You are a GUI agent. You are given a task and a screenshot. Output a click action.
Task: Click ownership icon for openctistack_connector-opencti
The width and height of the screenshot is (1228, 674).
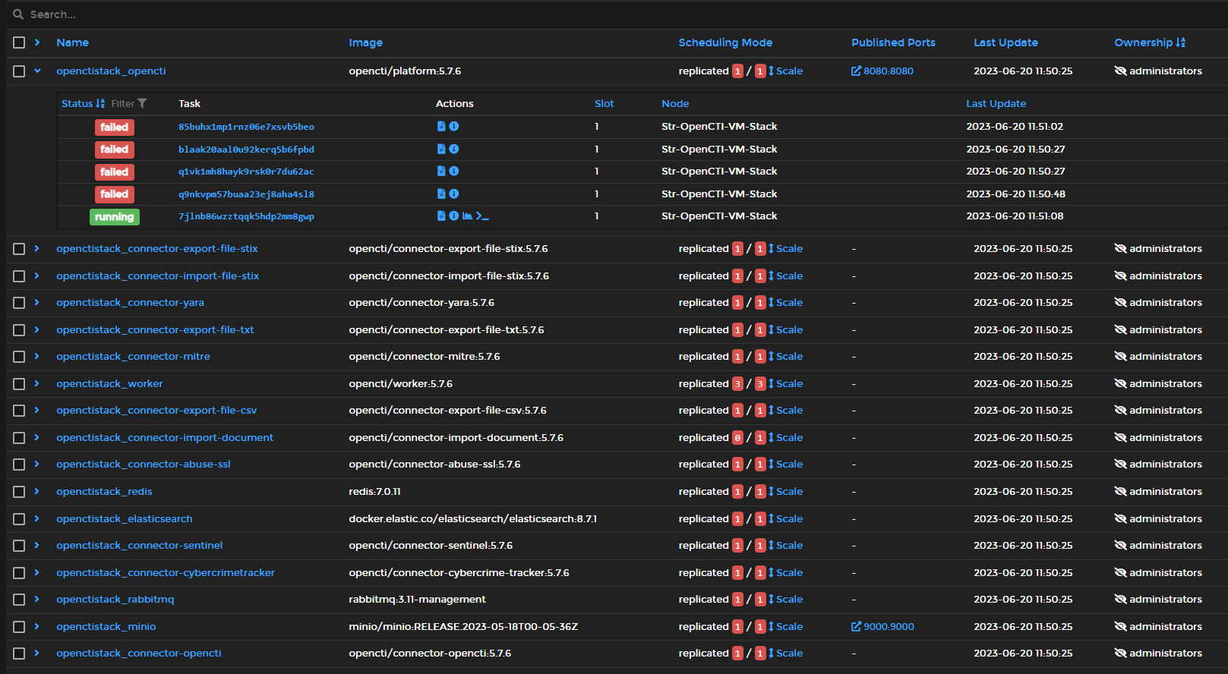click(1120, 654)
